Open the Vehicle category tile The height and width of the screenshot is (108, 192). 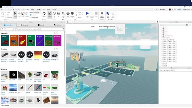tap(5, 40)
